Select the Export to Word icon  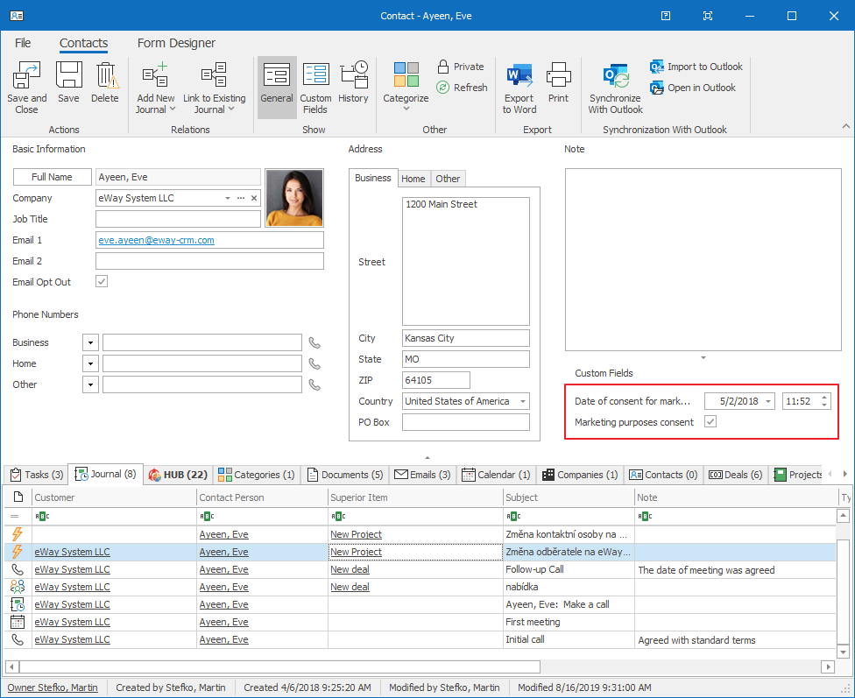pyautogui.click(x=519, y=76)
